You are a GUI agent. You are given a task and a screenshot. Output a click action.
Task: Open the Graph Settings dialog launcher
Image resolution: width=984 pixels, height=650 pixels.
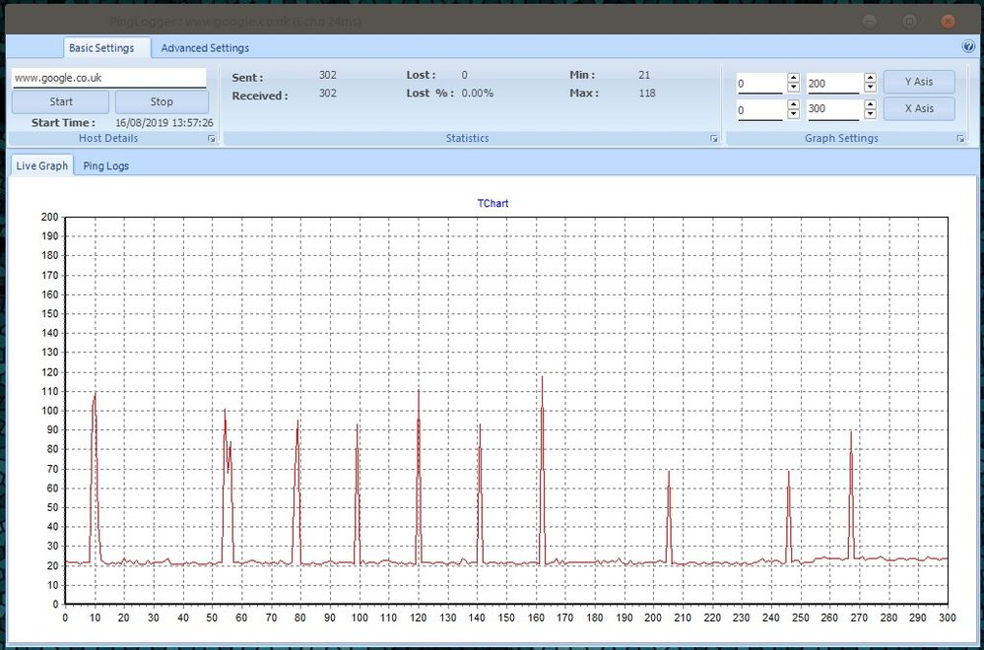click(x=960, y=140)
